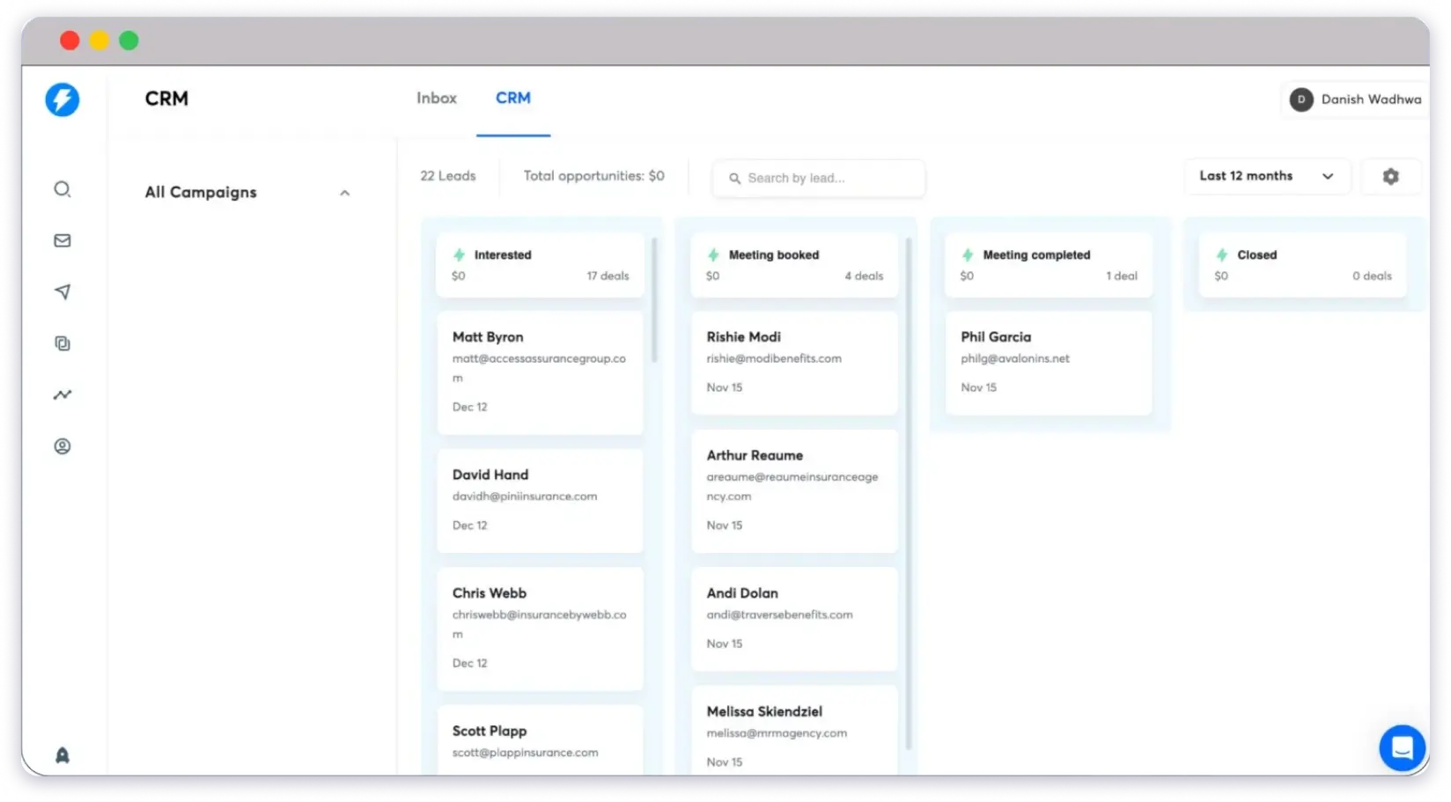Viewport: 1451px width, 802px height.
Task: Open Matt Byron's lead card
Action: (540, 371)
